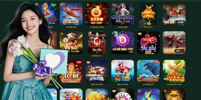Open the golden toad game thumbnail
201x100 pixels.
(174, 94)
